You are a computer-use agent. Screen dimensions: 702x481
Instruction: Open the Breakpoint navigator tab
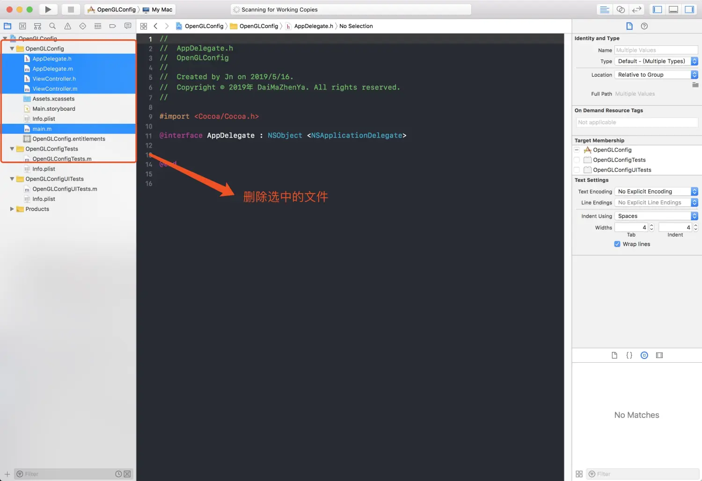tap(112, 26)
